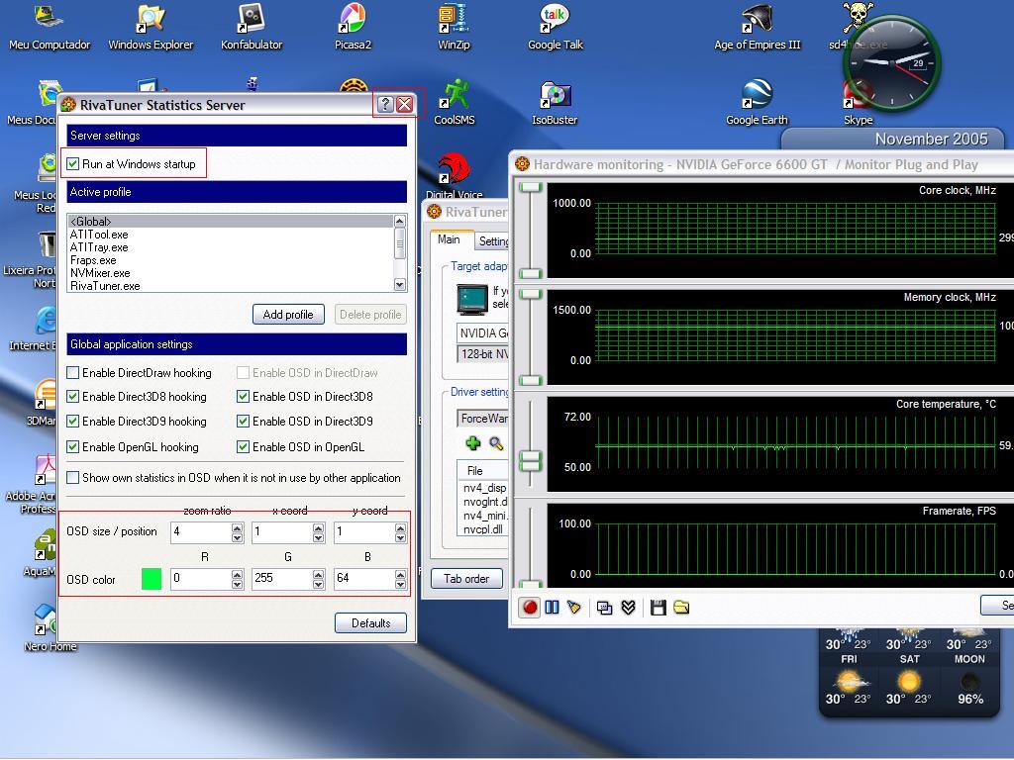Toggle Enable Direct3D9 hooking
Viewport: 1014px width, 760px height.
coord(73,422)
